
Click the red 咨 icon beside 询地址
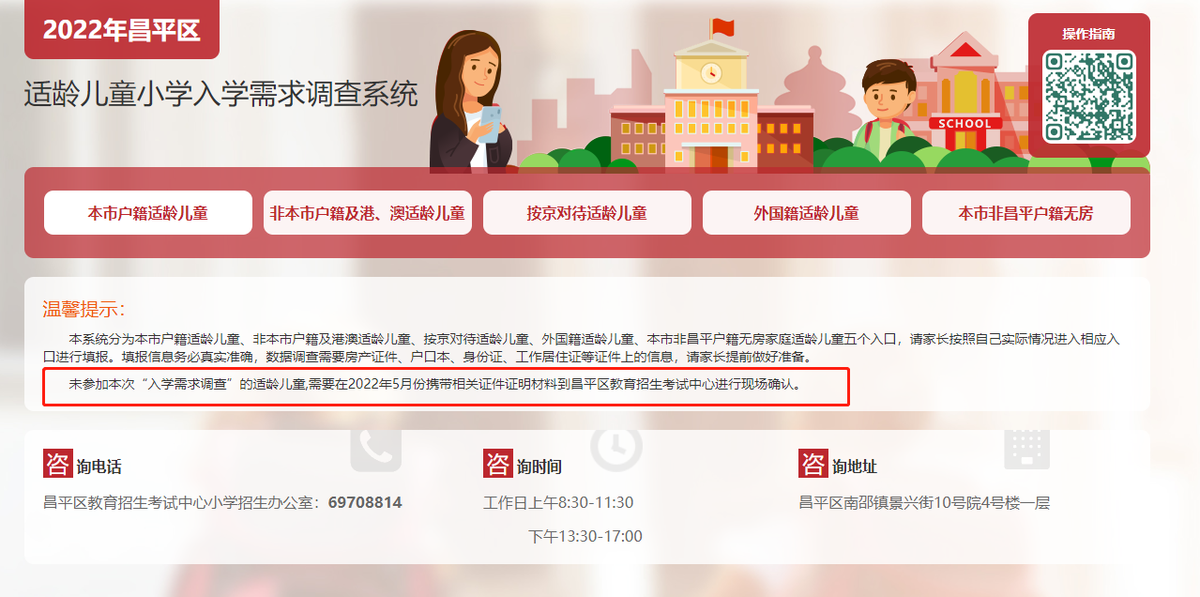[813, 464]
